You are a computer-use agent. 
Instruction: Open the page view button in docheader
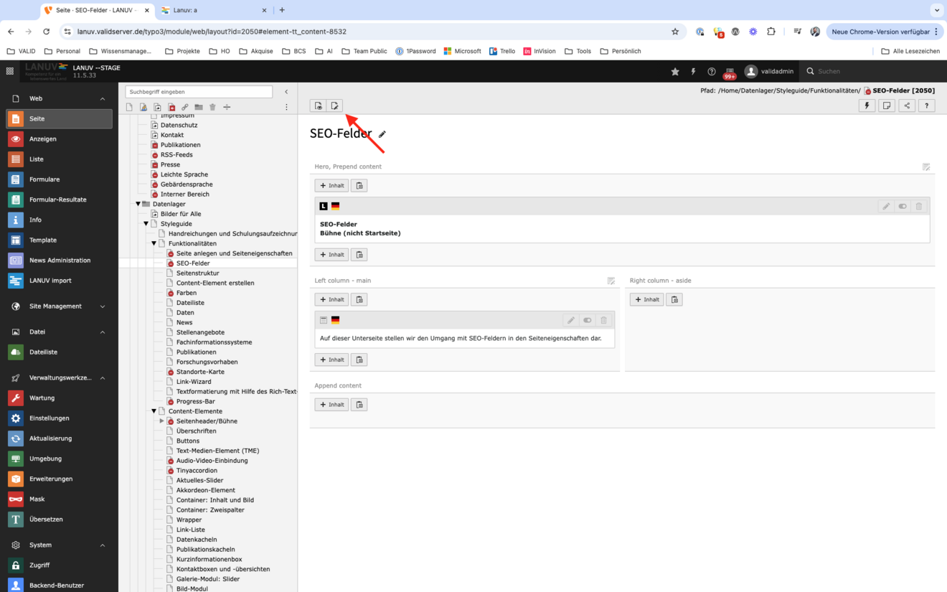click(x=318, y=106)
